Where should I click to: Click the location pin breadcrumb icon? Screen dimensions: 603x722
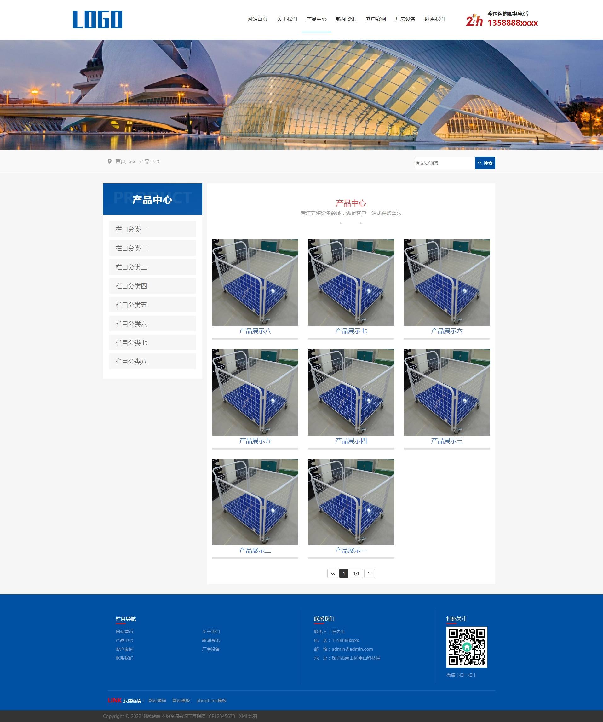click(x=109, y=161)
